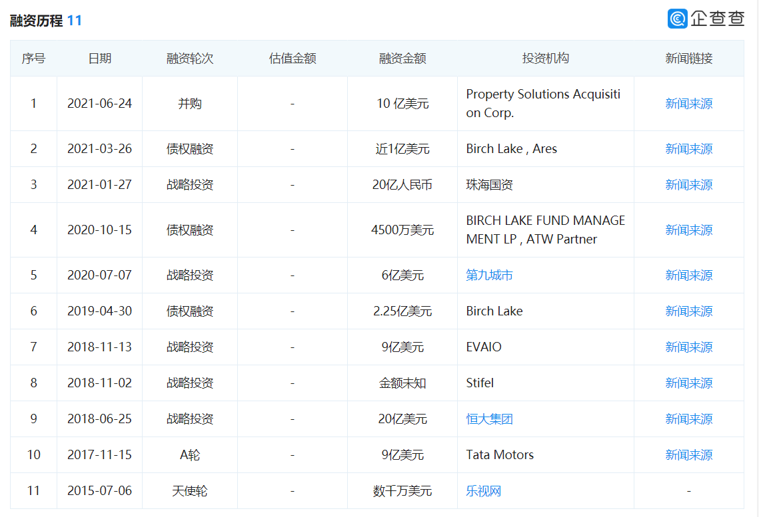Select the 6亿美元 amount cell
759x517 pixels.
[402, 275]
